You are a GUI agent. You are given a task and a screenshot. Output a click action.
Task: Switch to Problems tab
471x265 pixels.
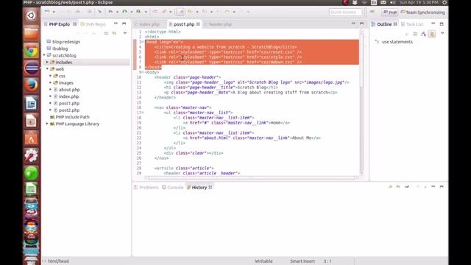(x=146, y=187)
